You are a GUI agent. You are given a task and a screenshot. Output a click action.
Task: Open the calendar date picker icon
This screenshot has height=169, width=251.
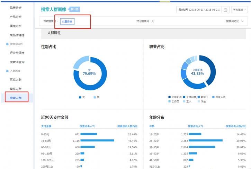tap(225, 10)
